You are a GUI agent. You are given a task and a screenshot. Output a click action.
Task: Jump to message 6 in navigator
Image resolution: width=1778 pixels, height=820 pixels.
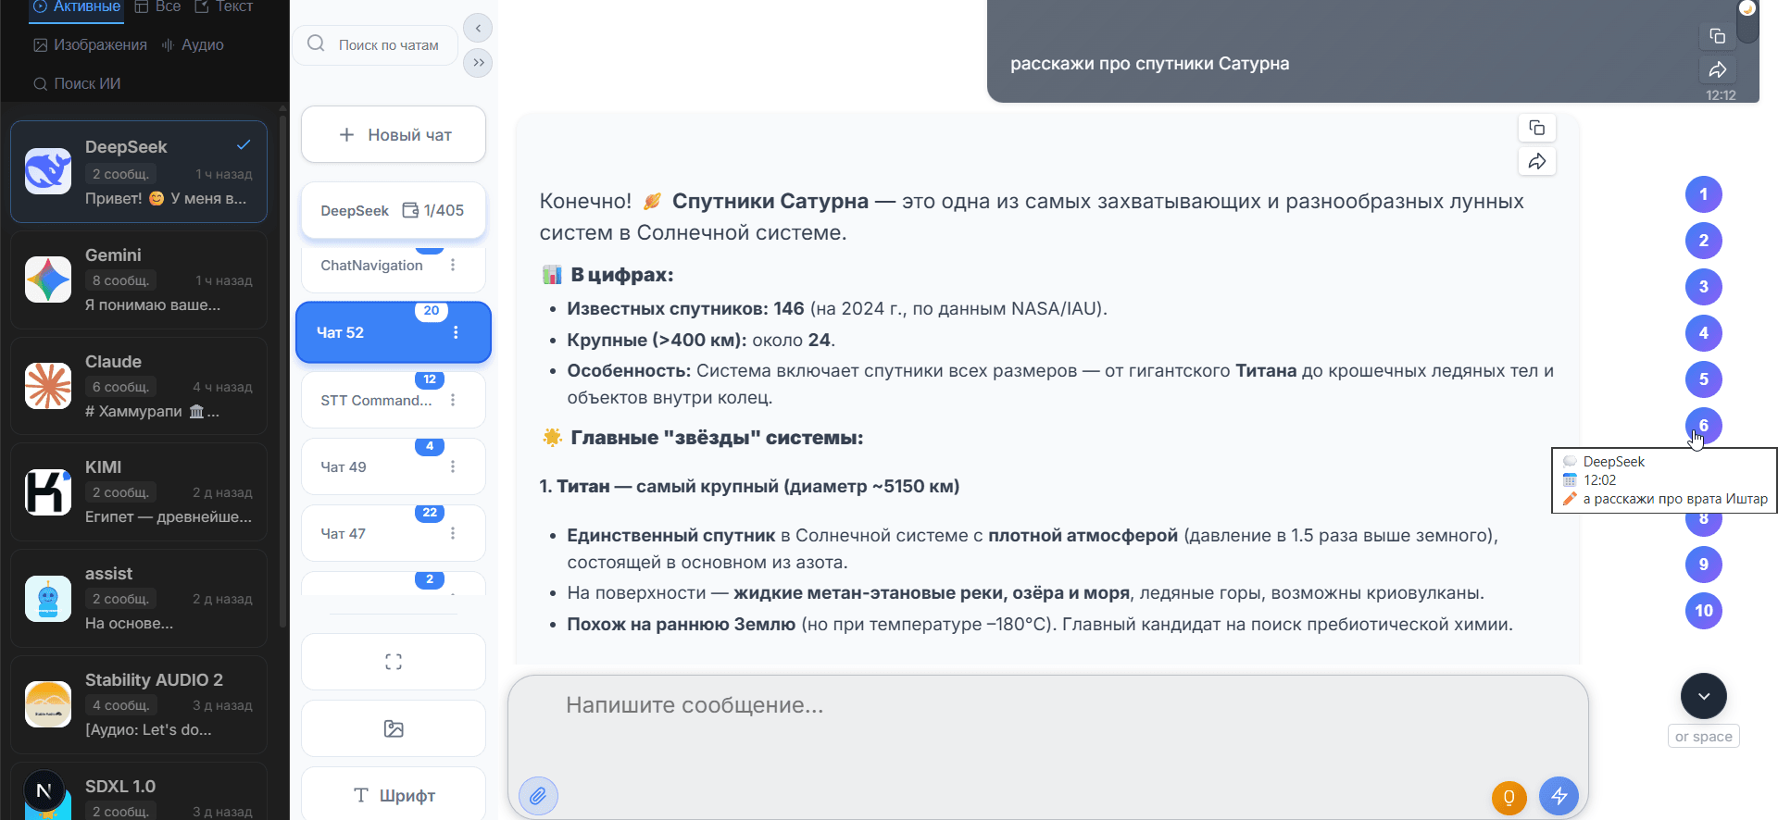[1704, 426]
